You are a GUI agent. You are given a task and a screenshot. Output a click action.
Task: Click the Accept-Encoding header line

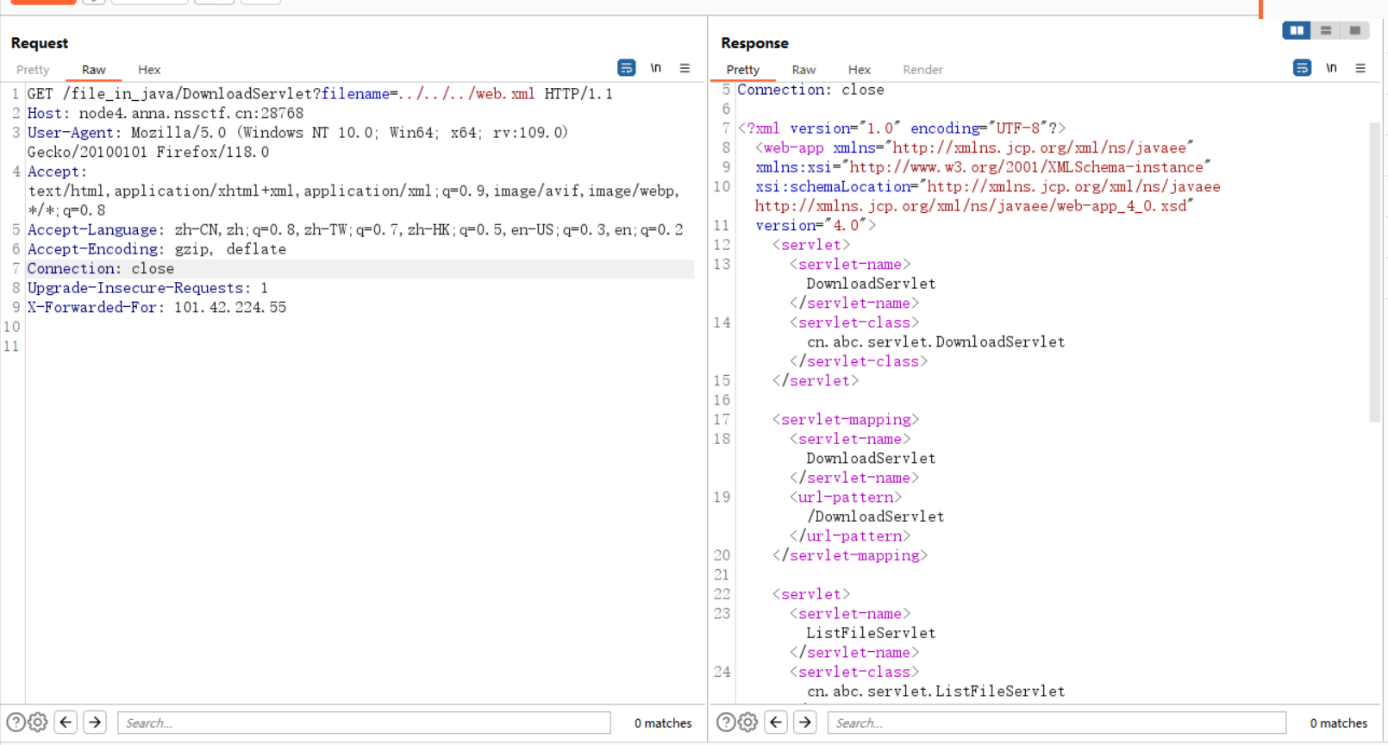(x=157, y=249)
